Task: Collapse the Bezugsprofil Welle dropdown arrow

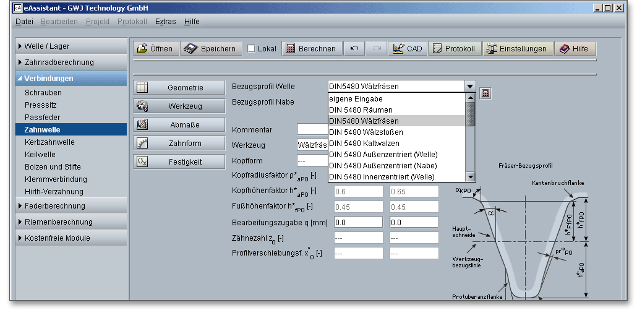Action: coord(470,87)
